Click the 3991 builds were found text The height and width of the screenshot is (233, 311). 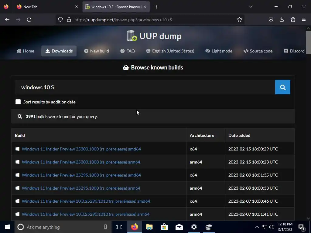pyautogui.click(x=61, y=116)
